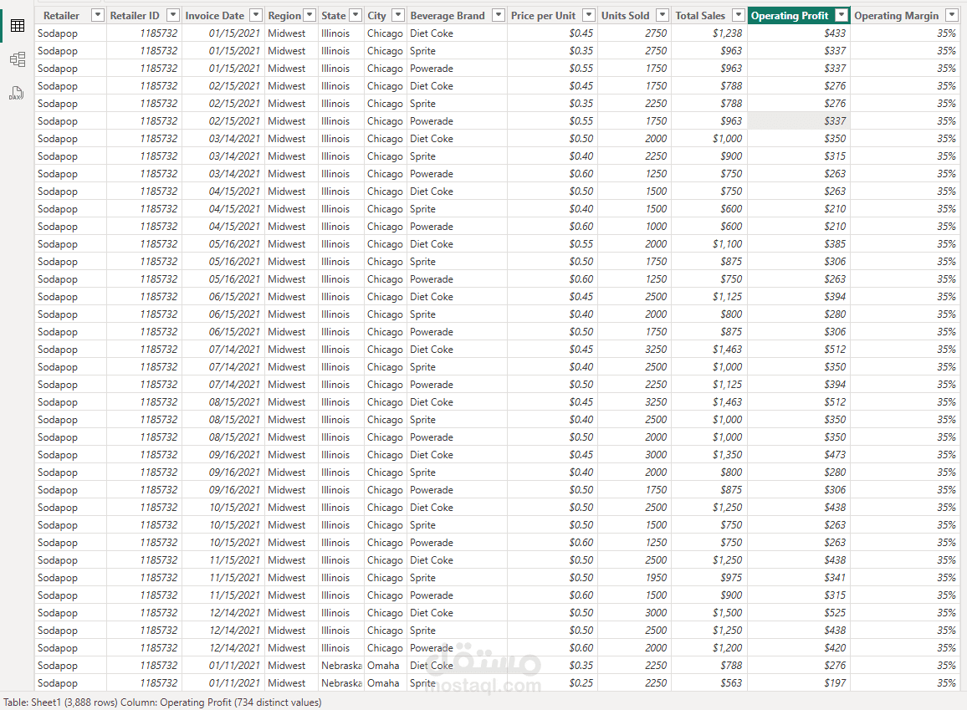Click Invoice Date 03/14/2021 in Diet Coke row
The width and height of the screenshot is (967, 710).
(x=223, y=139)
